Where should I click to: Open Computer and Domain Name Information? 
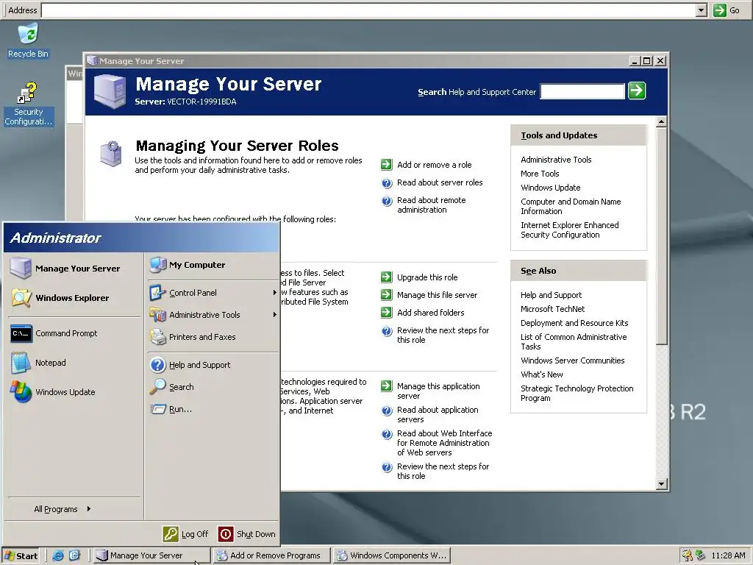pos(571,207)
